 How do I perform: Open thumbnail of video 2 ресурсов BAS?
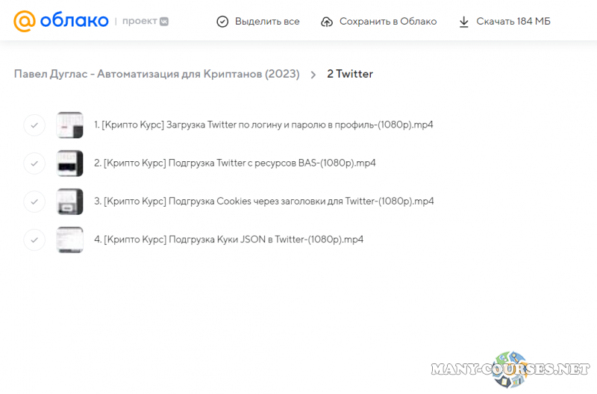[69, 163]
